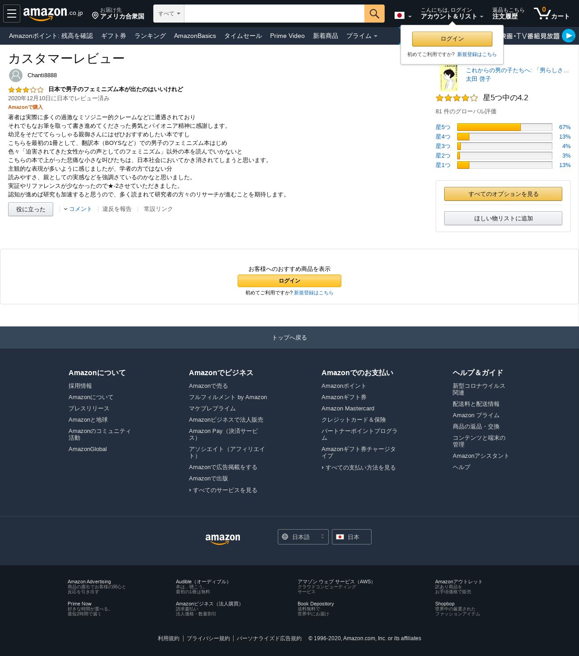Click ほしい物リストに追加 button
Screen dimensions: 579x656
pos(503,219)
